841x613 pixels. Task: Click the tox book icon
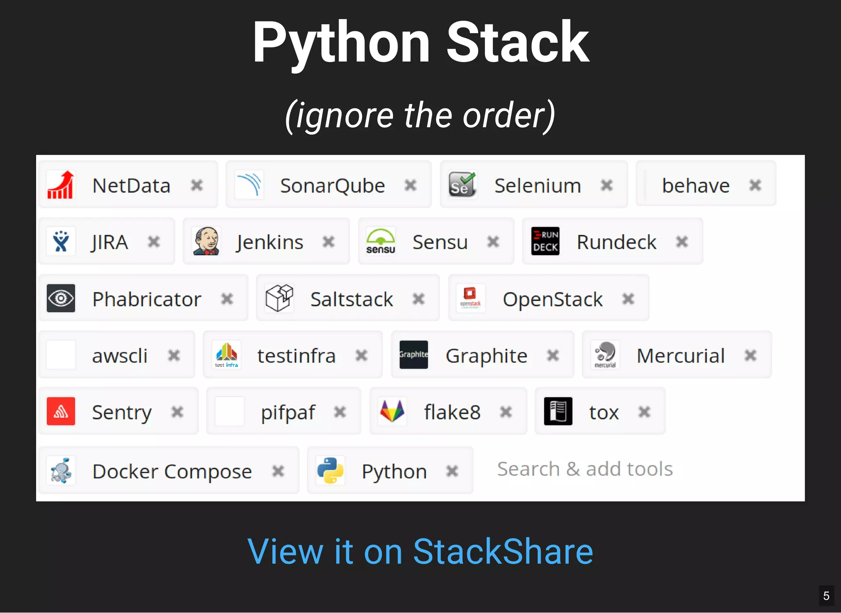click(558, 411)
